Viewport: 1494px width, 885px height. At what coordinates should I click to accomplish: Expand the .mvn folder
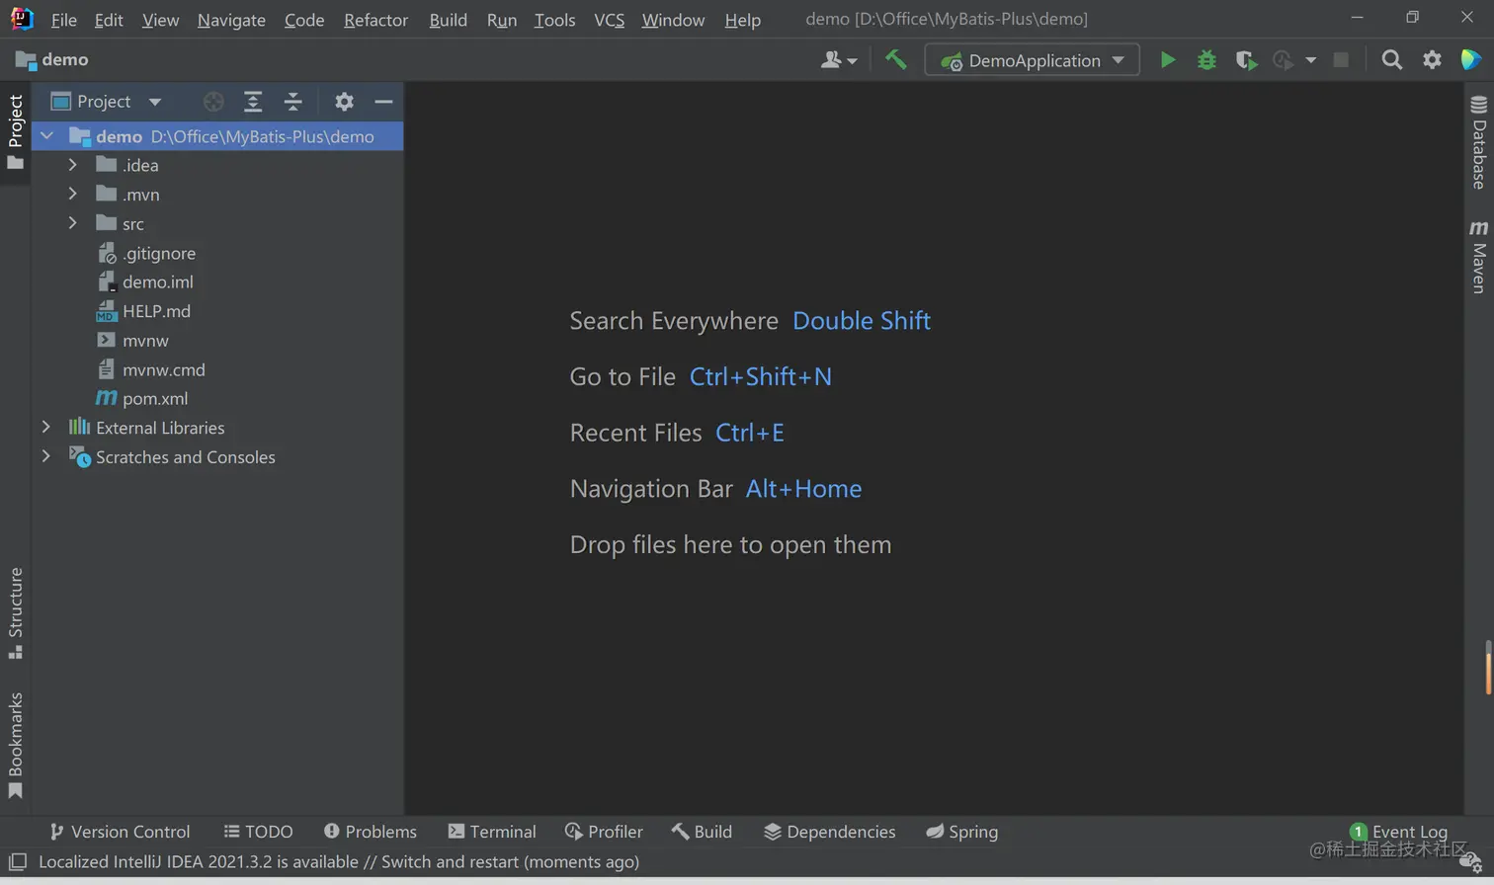pos(72,195)
